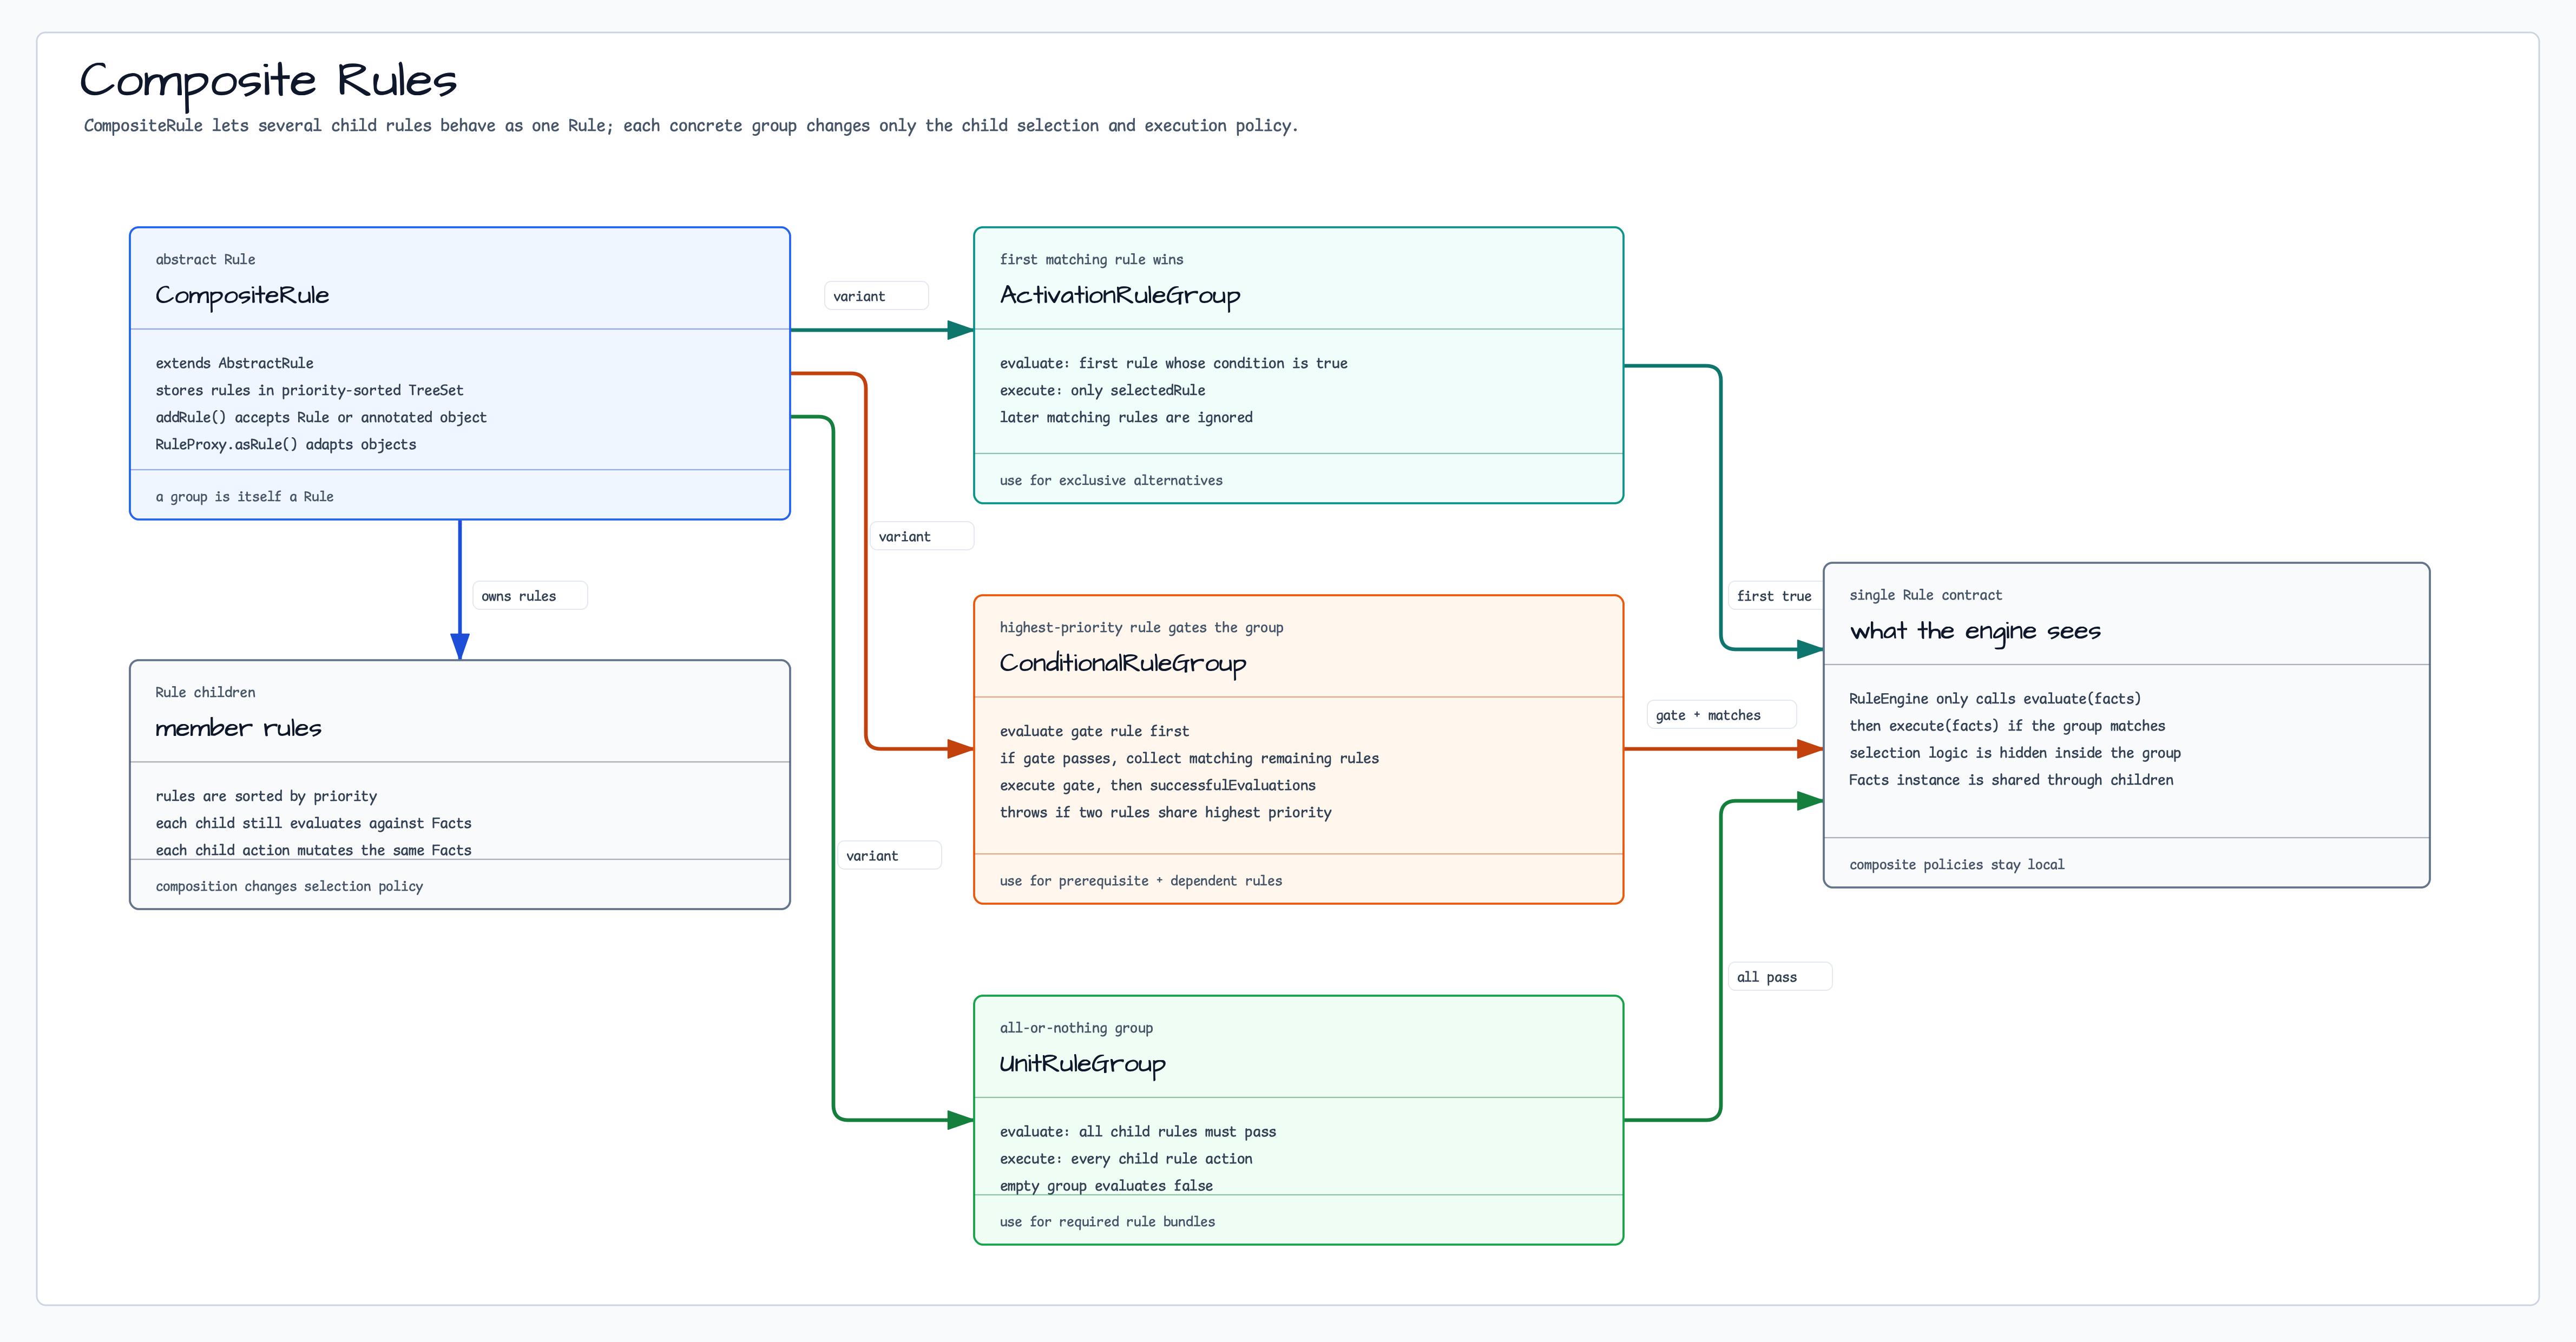The image size is (2576, 1342).
Task: Click 'extends AbstractRule' line
Action: [234, 363]
